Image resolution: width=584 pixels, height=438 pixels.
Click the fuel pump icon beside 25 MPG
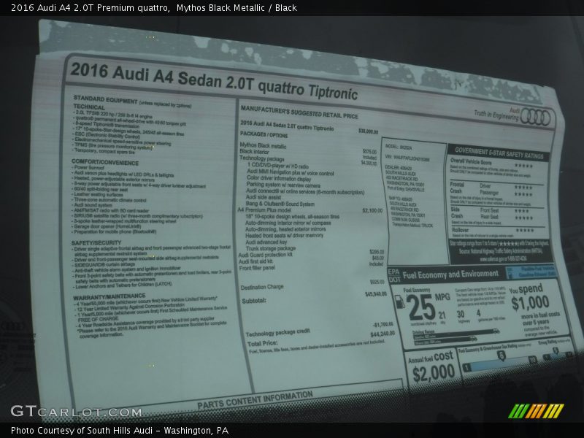(399, 301)
